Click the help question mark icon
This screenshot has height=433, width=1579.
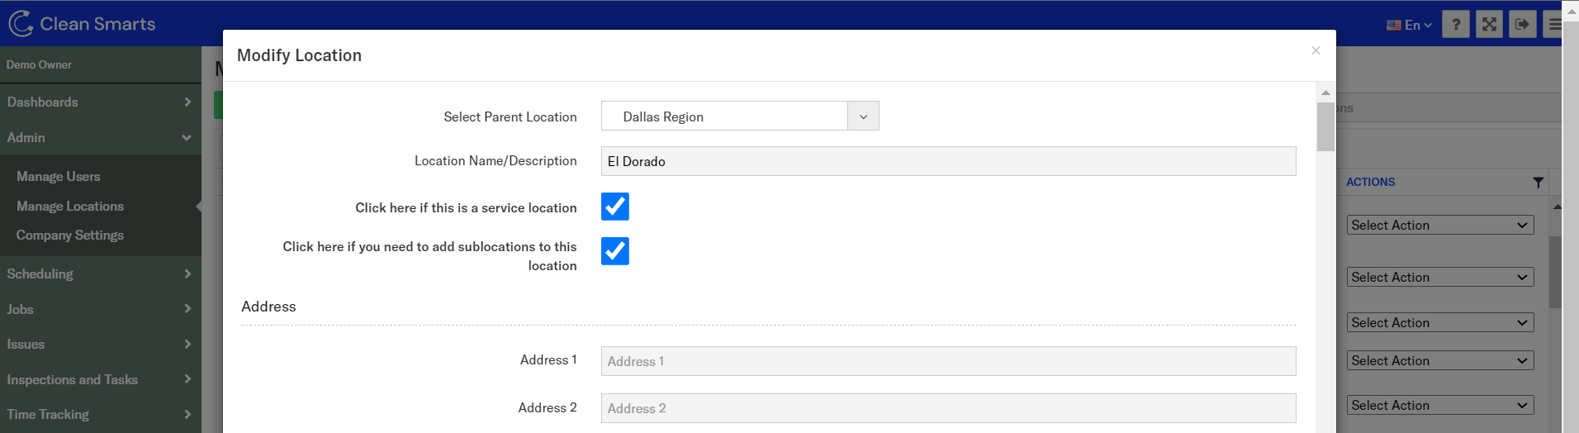[x=1455, y=24]
